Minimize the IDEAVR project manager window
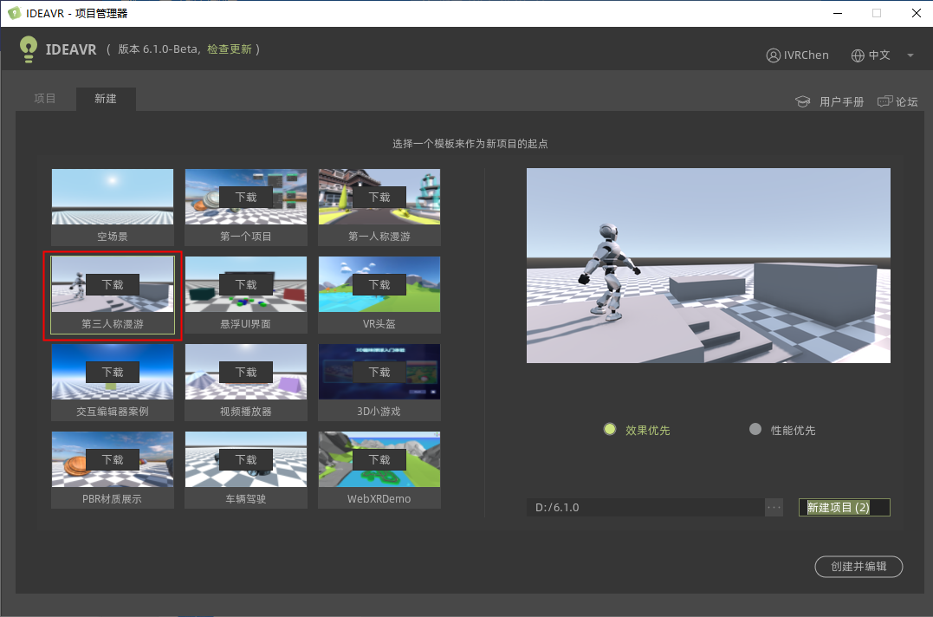The image size is (933, 617). pos(838,13)
